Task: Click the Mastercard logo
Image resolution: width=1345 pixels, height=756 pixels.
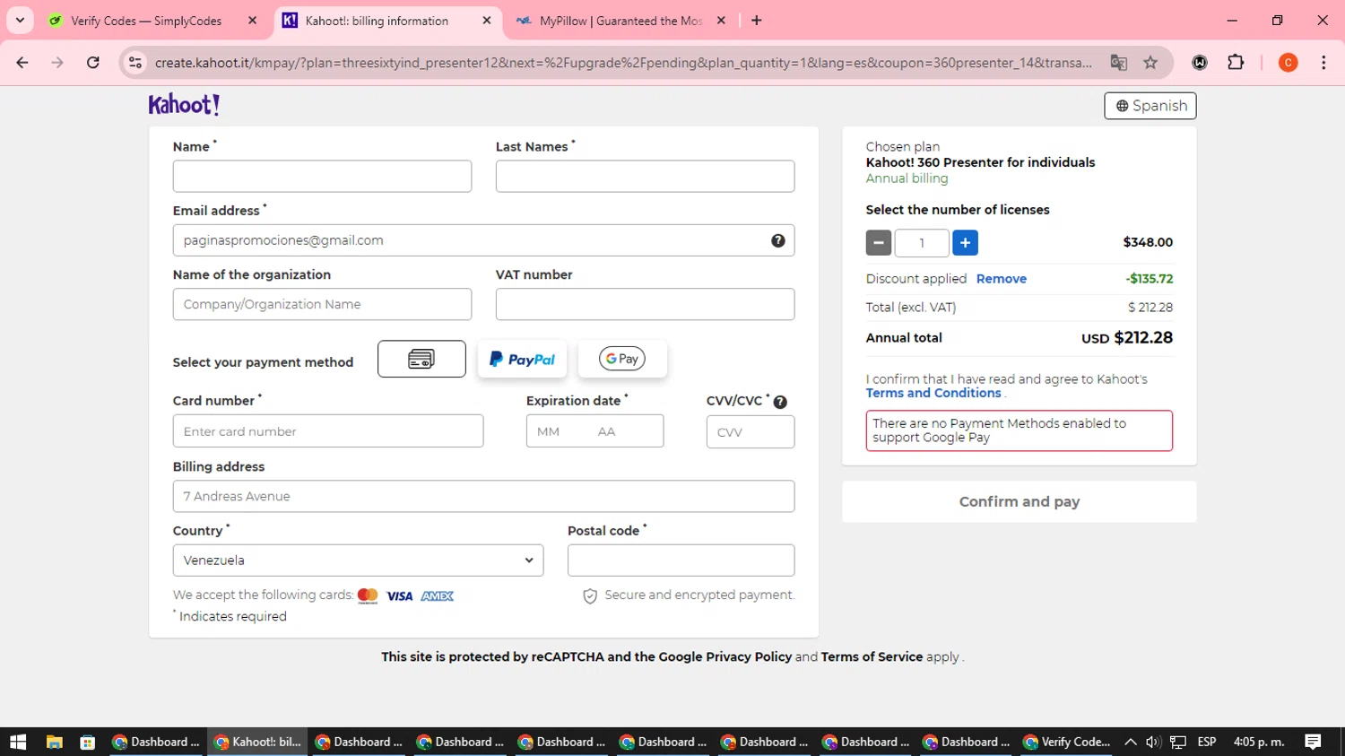Action: click(368, 595)
